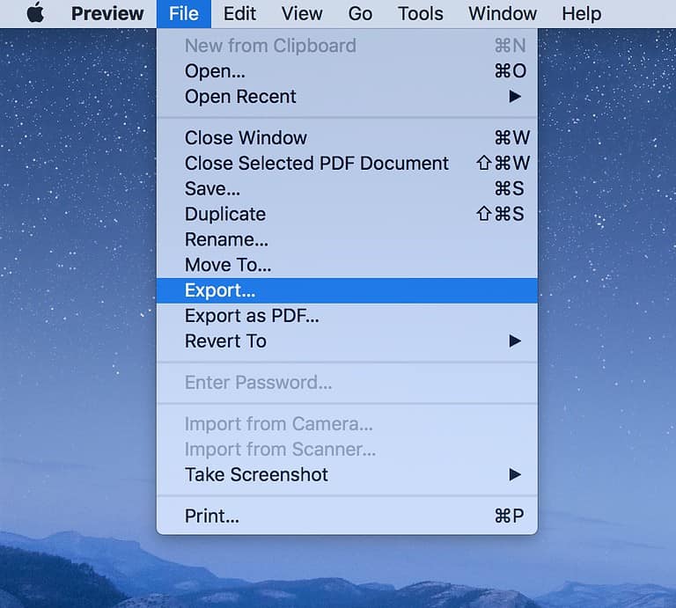
Task: Choose Rename... from the menu
Action: (226, 239)
